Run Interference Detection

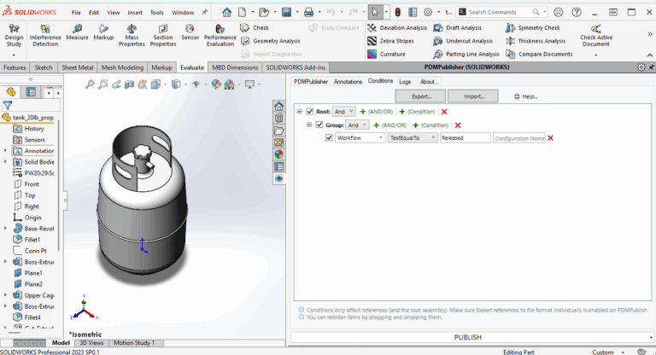point(45,36)
